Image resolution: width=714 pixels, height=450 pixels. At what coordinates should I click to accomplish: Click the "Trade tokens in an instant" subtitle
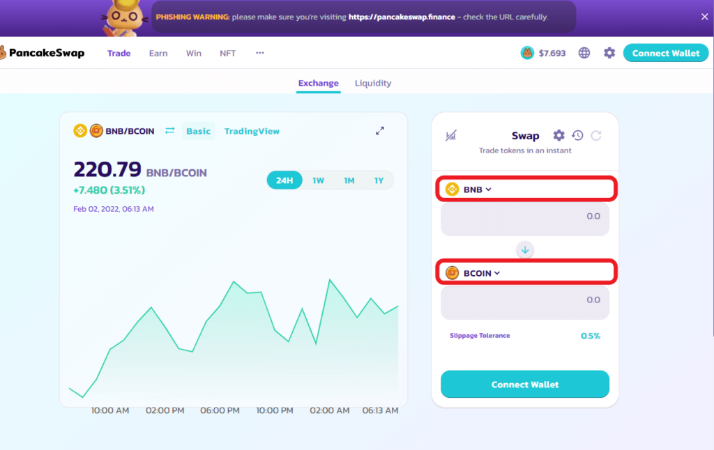(x=525, y=150)
